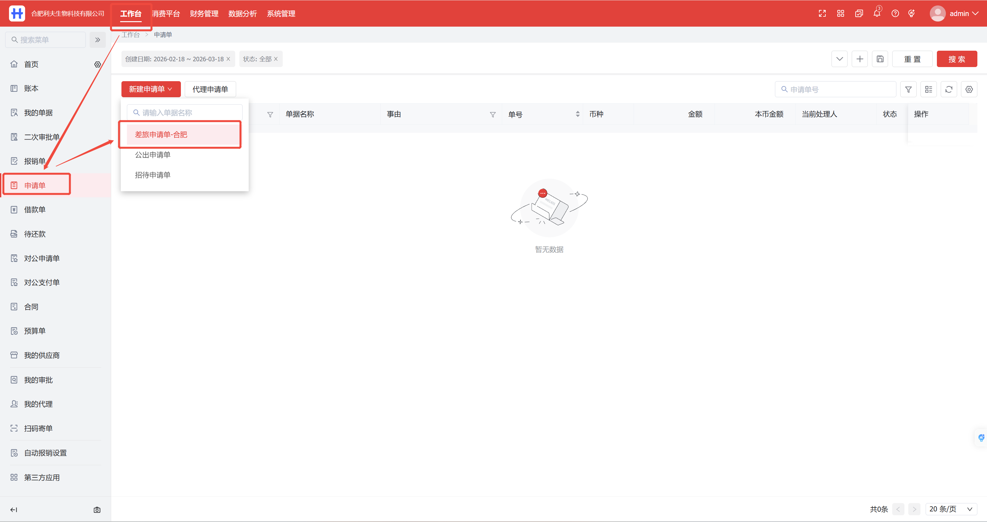Click the notification bell icon
This screenshot has width=987, height=522.
(877, 13)
